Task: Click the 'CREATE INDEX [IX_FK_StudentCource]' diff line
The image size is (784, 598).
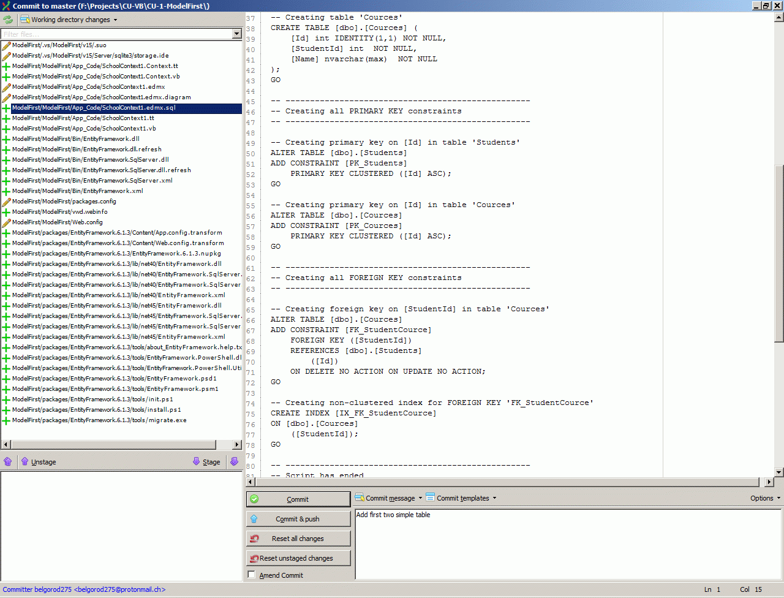Action: [x=353, y=413]
